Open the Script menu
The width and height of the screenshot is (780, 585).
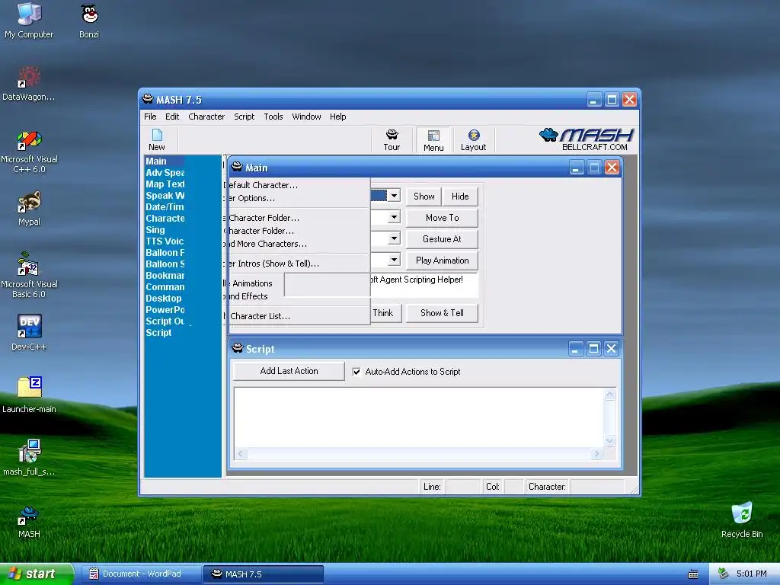[245, 117]
